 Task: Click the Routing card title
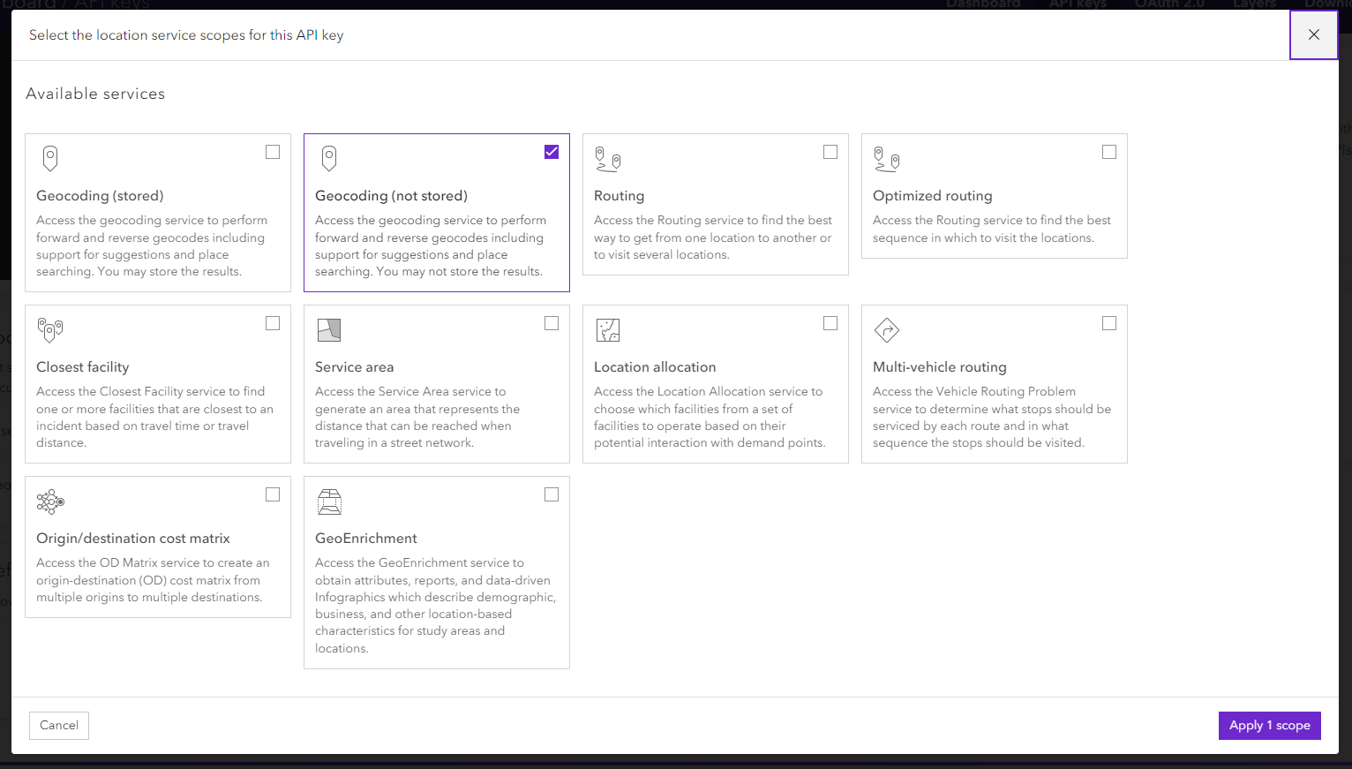[619, 196]
